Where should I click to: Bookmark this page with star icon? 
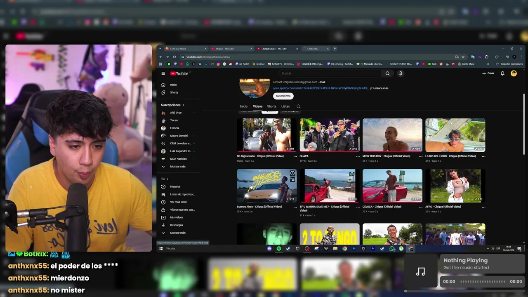pos(463,57)
